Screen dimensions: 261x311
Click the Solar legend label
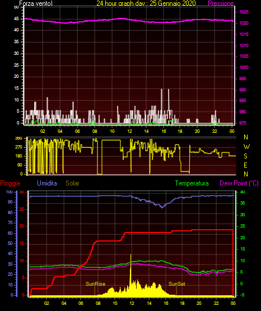coord(72,183)
